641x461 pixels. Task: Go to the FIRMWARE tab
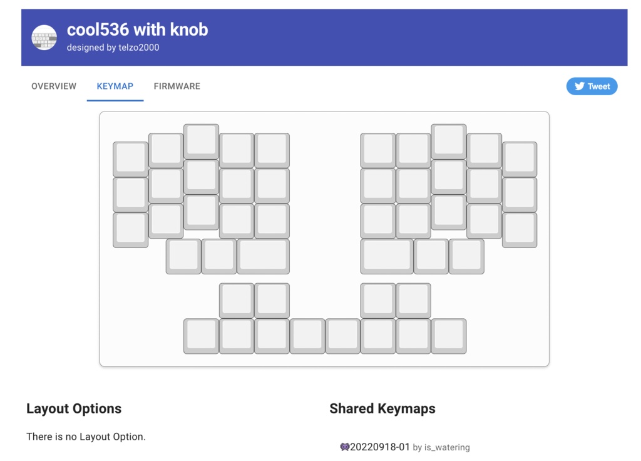(x=177, y=86)
